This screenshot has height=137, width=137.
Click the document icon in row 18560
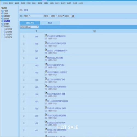[x=46, y=79]
